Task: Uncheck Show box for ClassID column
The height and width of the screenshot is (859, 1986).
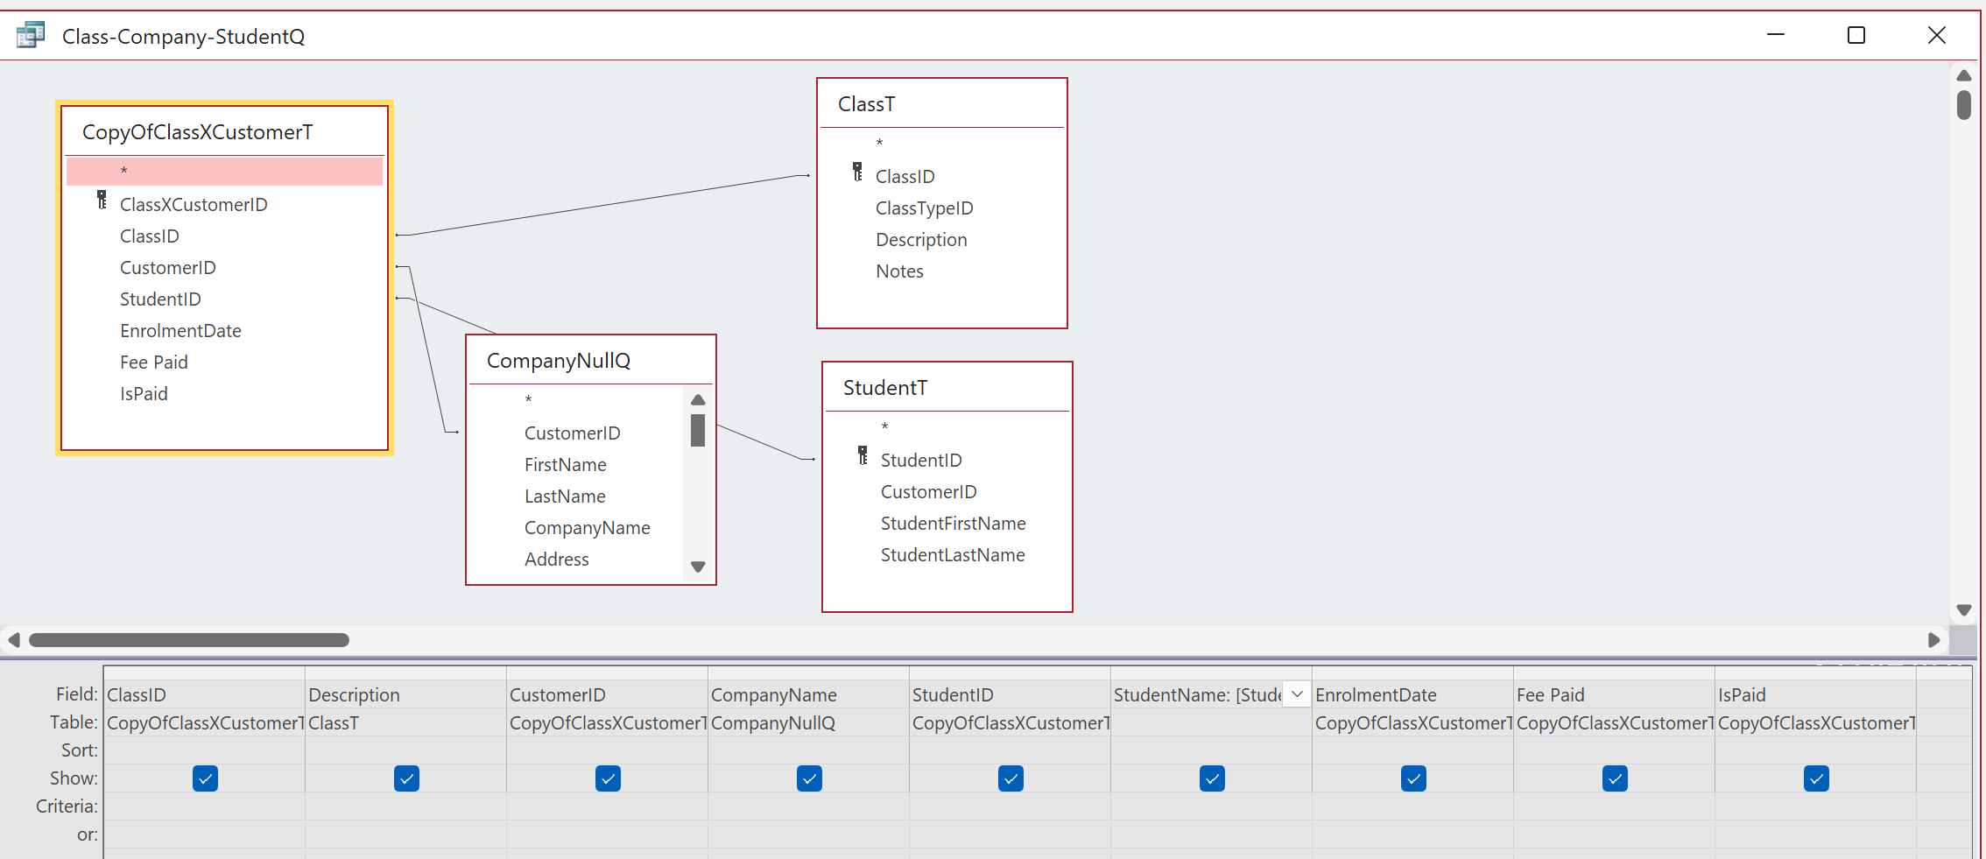Action: [x=205, y=778]
